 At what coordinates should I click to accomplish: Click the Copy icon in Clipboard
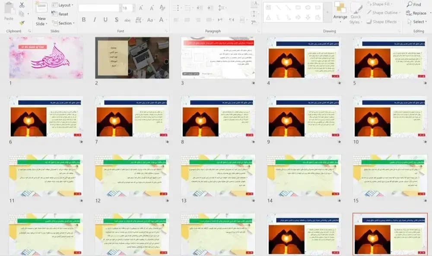pyautogui.click(x=22, y=13)
